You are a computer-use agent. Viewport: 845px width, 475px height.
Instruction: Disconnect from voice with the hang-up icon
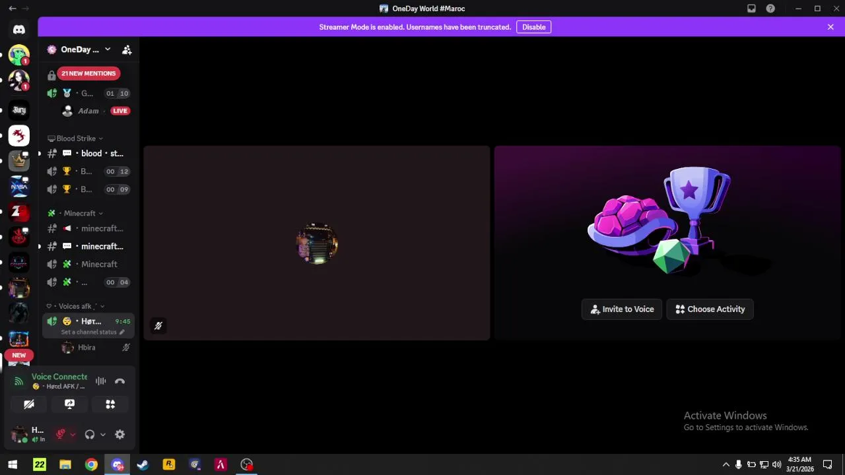[x=119, y=381]
